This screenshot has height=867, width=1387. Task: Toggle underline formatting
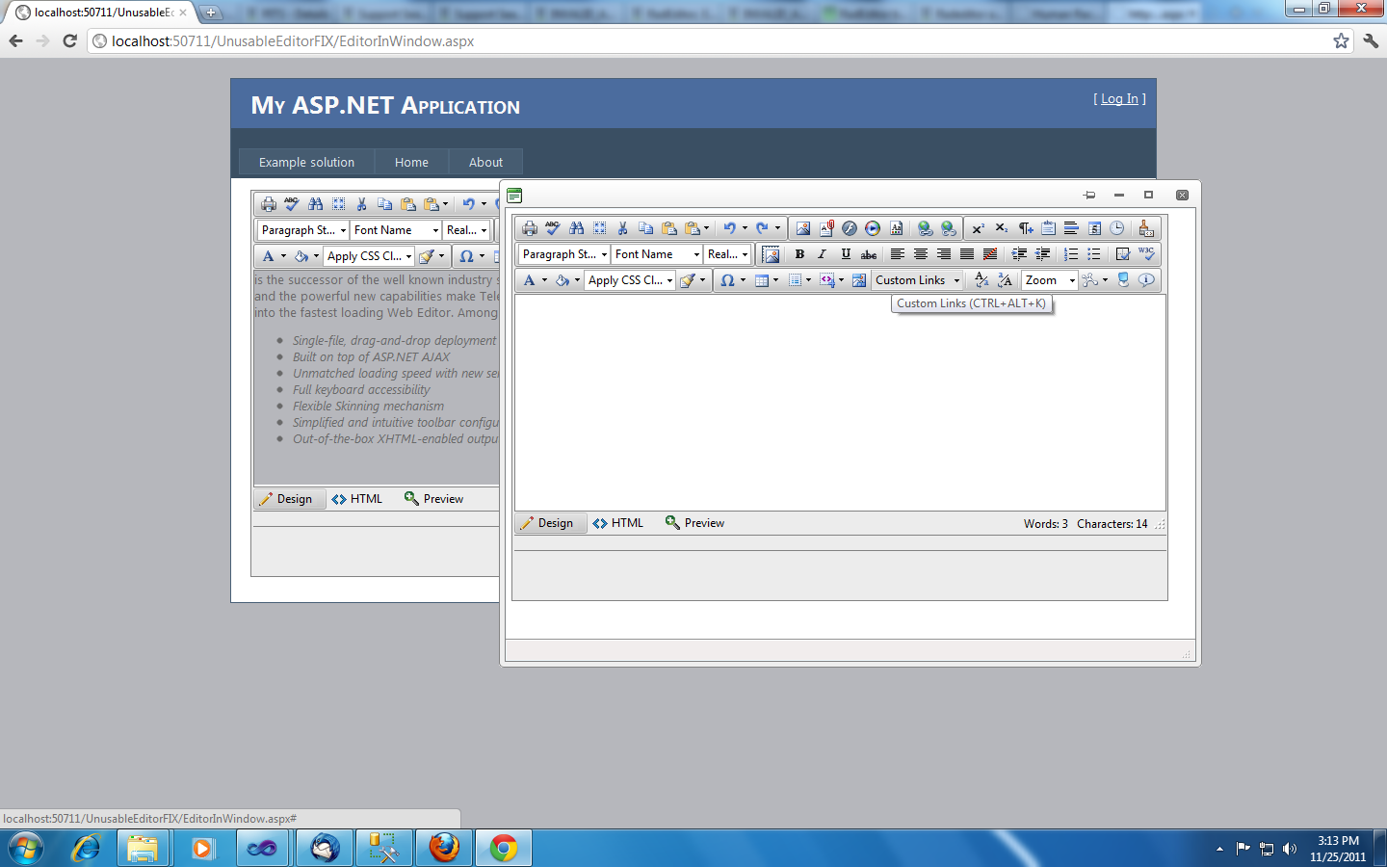[846, 254]
